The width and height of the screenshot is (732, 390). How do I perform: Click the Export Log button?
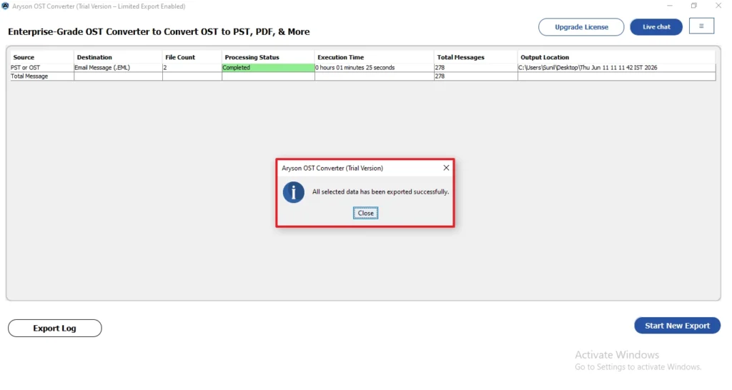click(x=54, y=328)
